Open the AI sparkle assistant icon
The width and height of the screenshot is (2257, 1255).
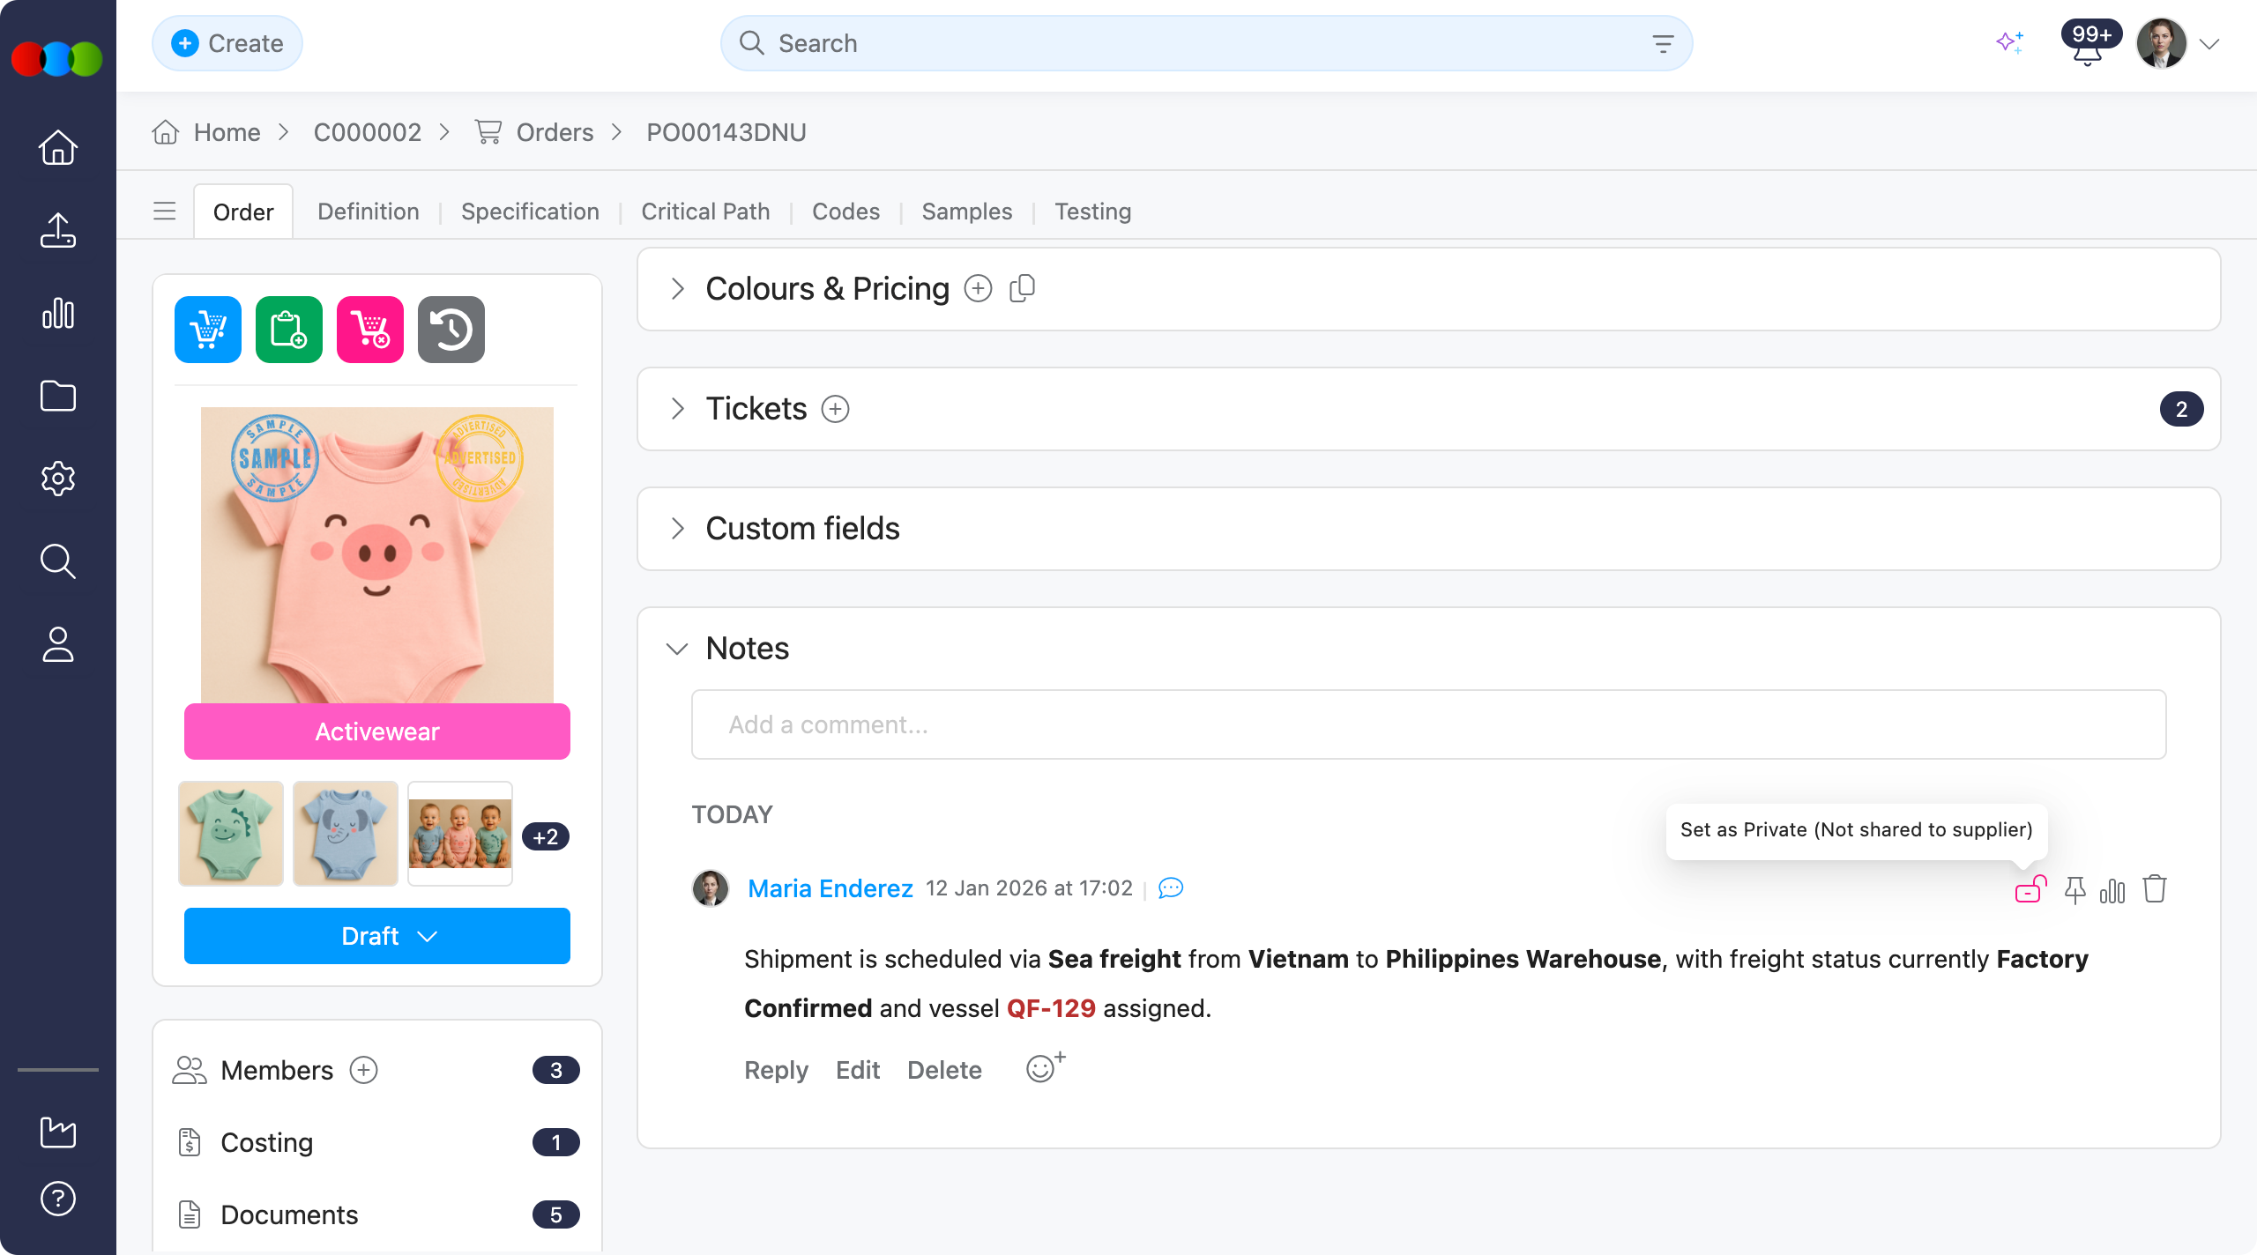[x=2009, y=42]
